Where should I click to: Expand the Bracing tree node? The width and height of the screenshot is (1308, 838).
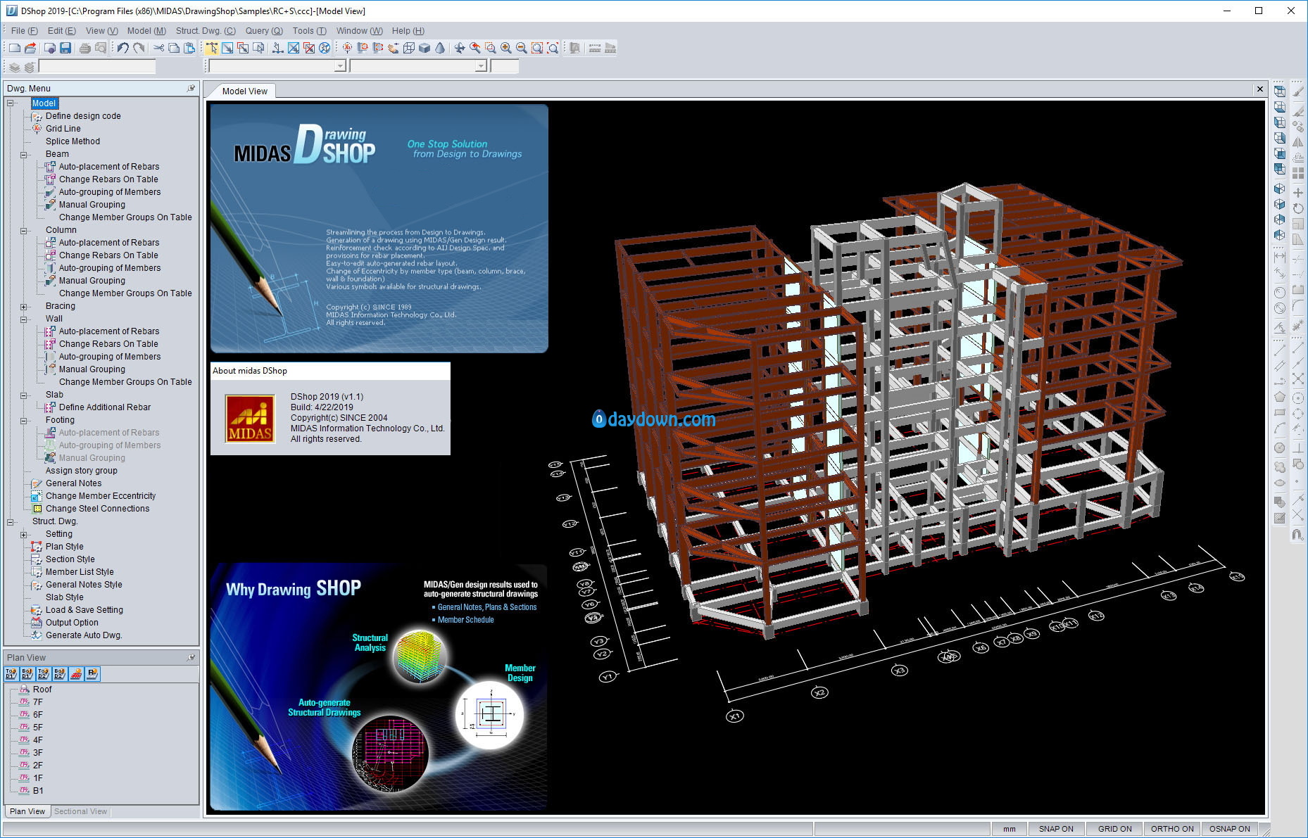tap(23, 307)
